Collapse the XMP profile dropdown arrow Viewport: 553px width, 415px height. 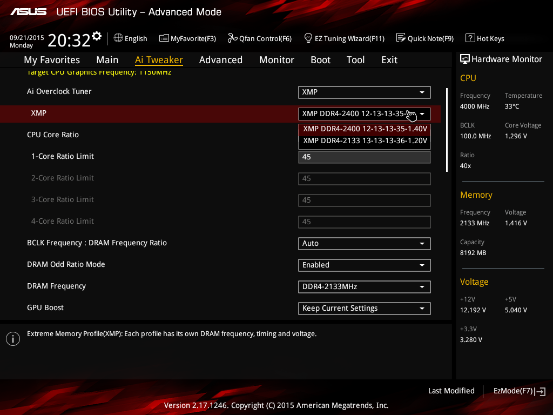pyautogui.click(x=422, y=114)
